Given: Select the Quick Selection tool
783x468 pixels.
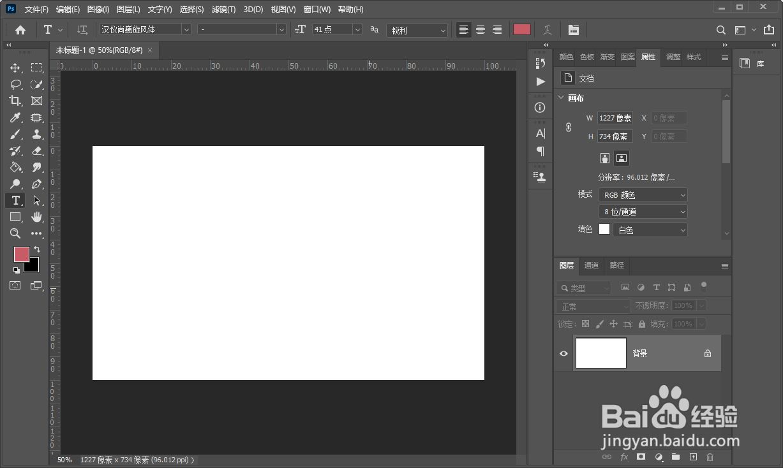Looking at the screenshot, I should tap(36, 84).
